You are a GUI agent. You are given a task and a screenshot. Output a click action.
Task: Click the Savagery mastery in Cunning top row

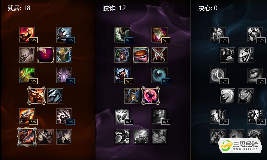[x=159, y=34]
